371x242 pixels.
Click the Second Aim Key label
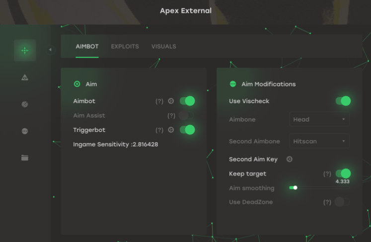[x=253, y=159]
